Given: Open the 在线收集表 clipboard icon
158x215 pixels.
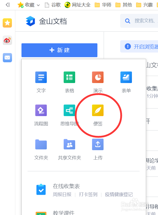Looking at the screenshot, I should pos(41,189).
